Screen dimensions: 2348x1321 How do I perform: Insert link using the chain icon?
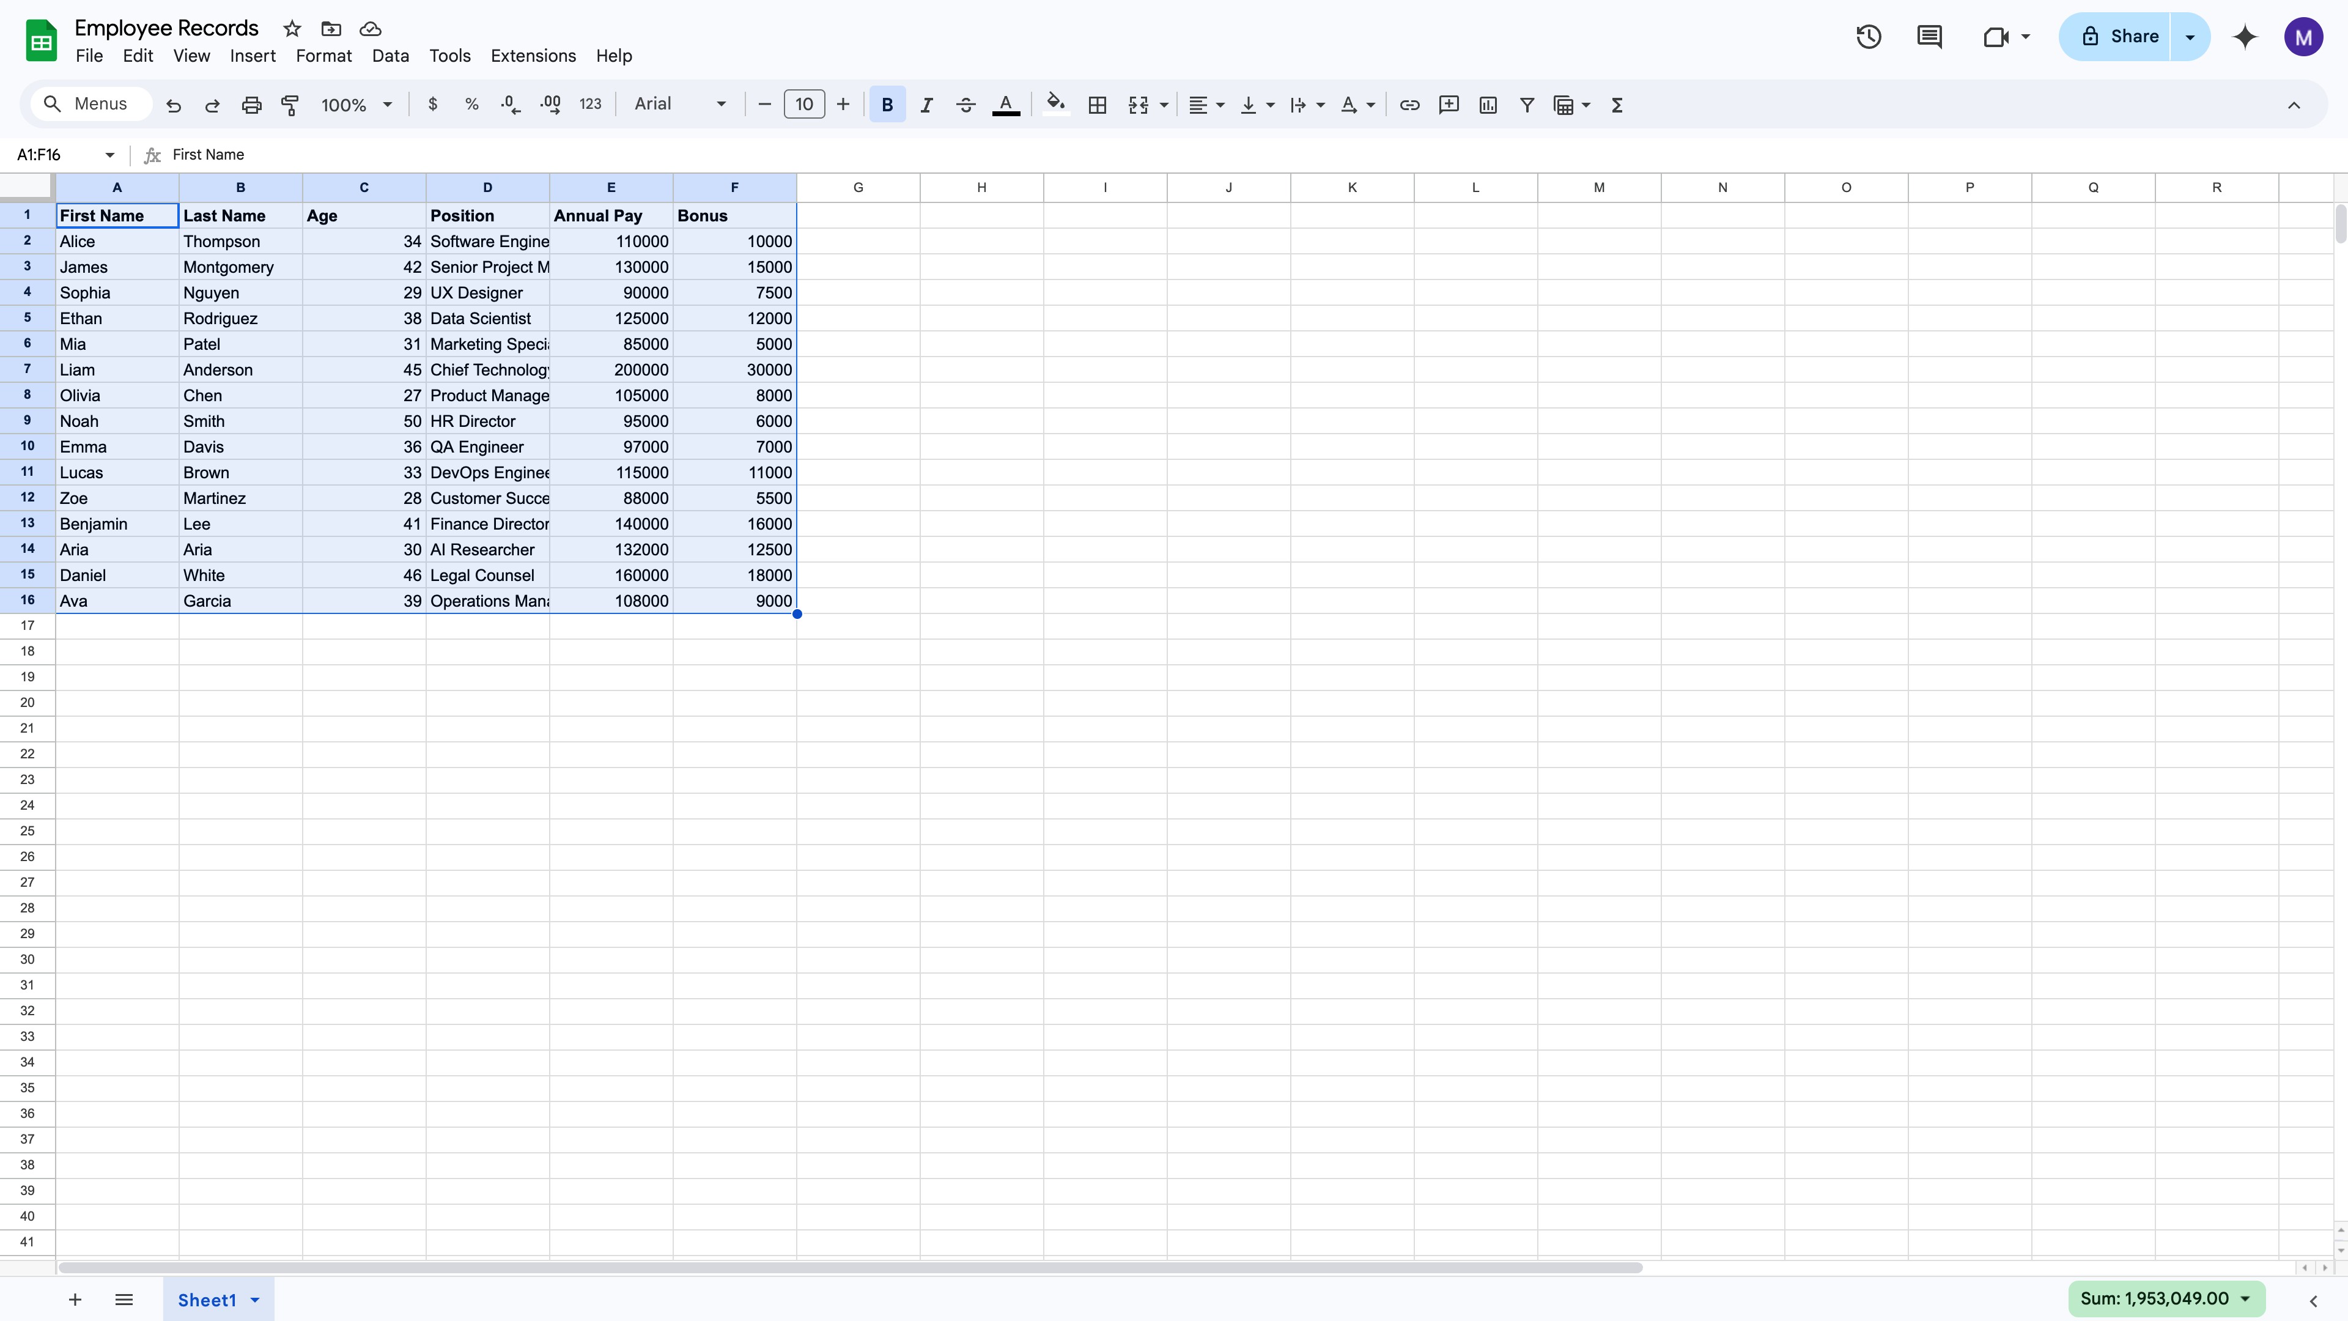pyautogui.click(x=1409, y=105)
